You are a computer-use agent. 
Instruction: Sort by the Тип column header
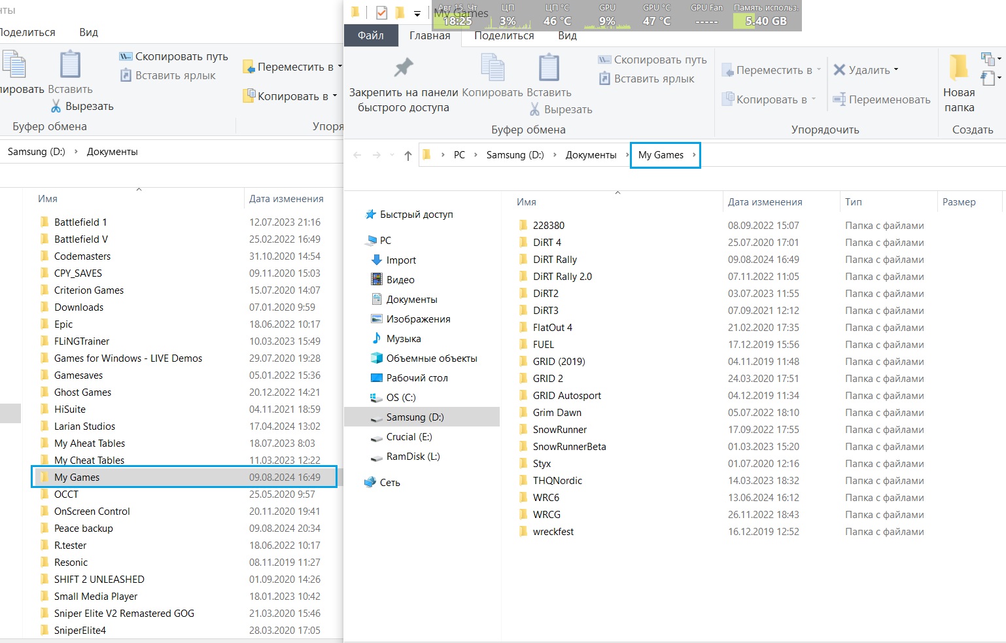(854, 202)
